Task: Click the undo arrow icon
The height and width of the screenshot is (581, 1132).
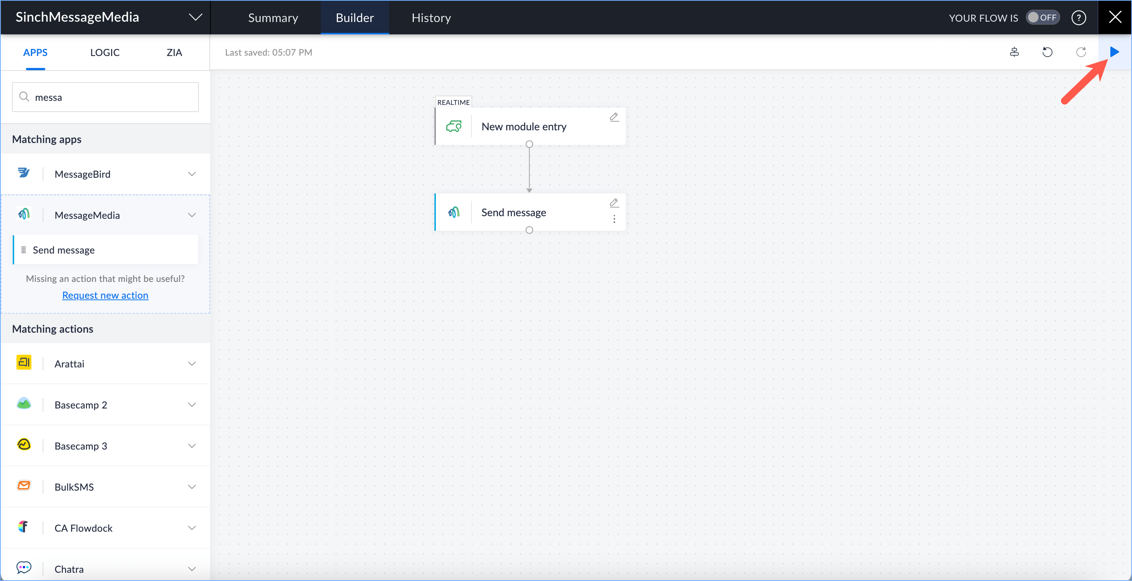Action: point(1047,52)
